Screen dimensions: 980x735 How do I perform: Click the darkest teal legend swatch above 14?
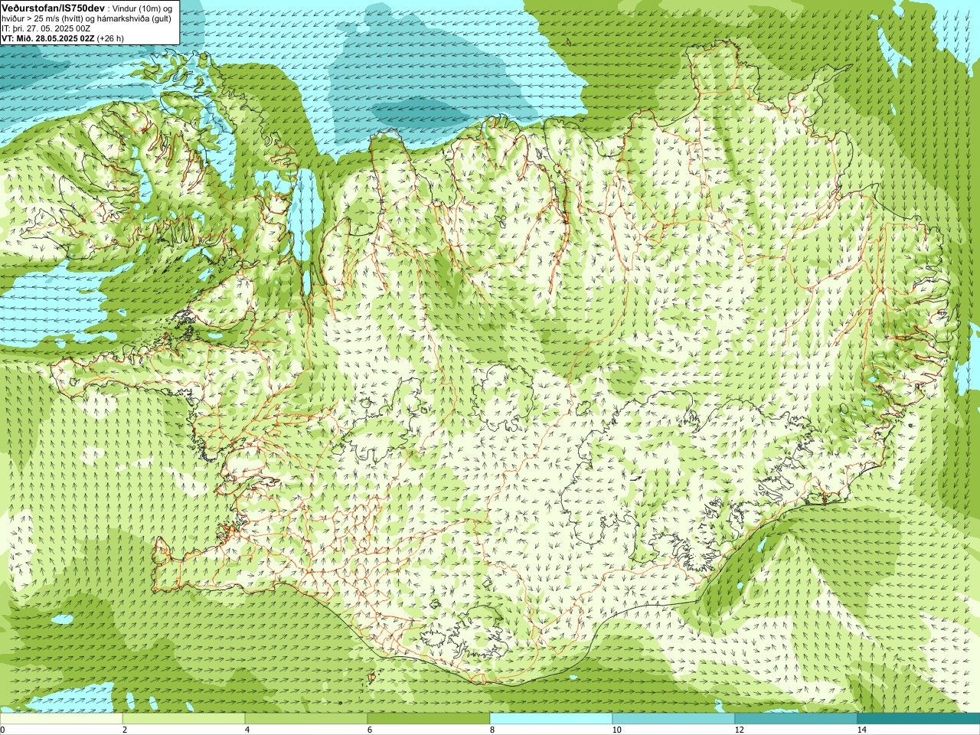(919, 719)
